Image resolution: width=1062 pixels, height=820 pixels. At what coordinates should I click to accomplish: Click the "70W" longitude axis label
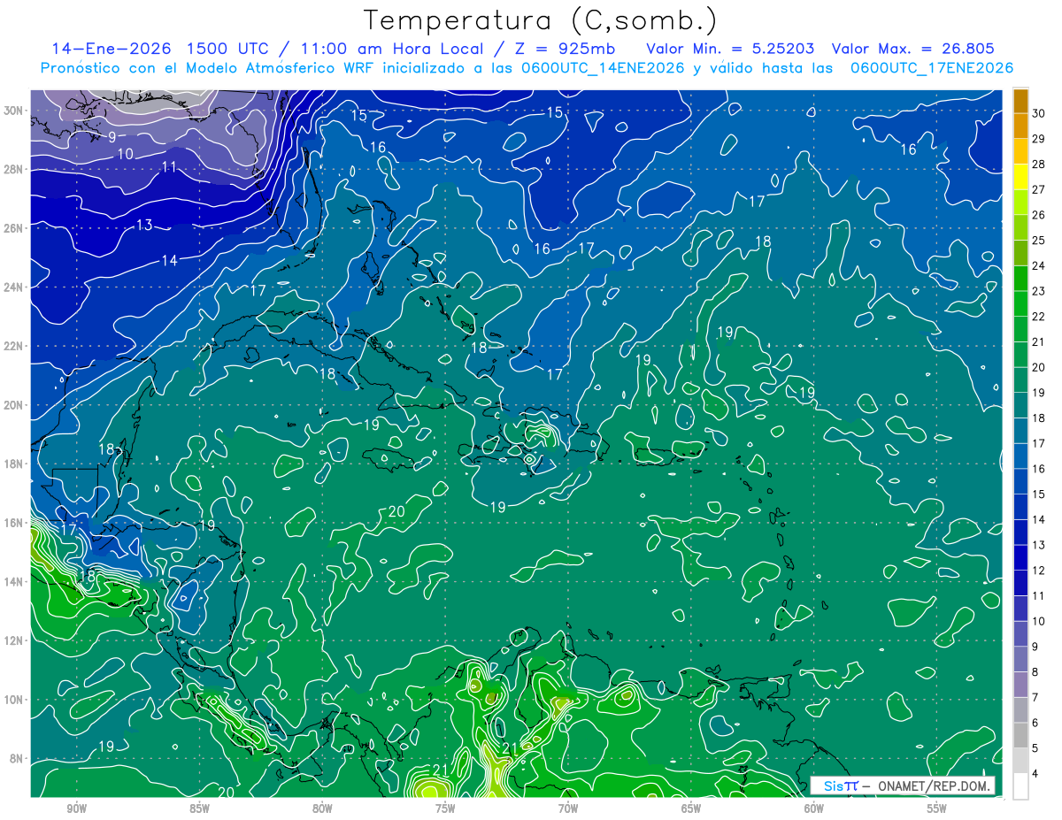tap(568, 809)
